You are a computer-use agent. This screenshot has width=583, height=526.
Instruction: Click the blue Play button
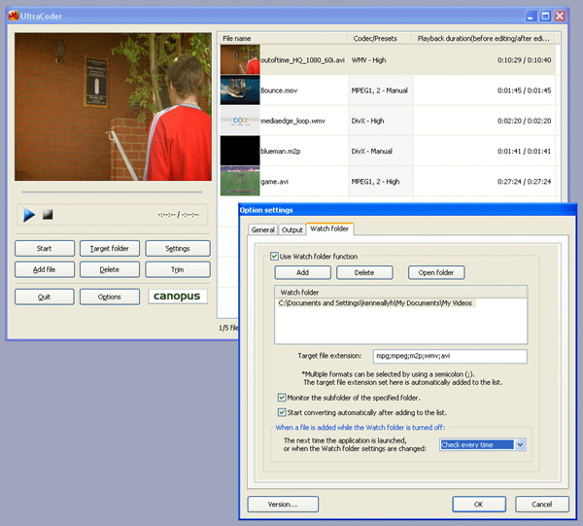pyautogui.click(x=29, y=215)
